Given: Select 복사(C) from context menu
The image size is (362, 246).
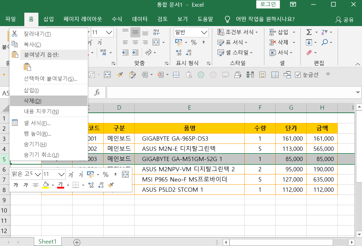Looking at the screenshot, I should 49,44.
